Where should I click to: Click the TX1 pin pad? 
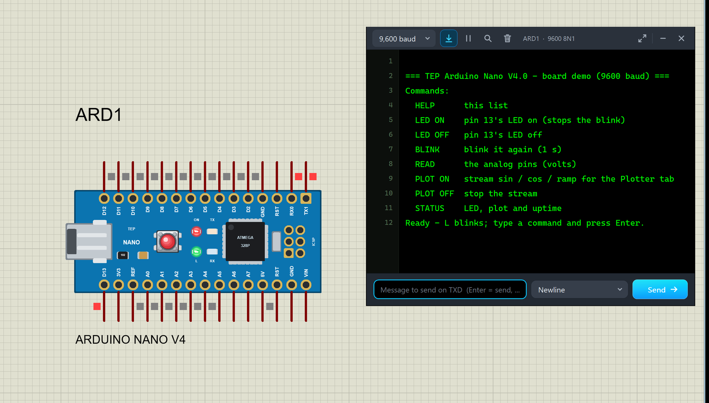306,198
